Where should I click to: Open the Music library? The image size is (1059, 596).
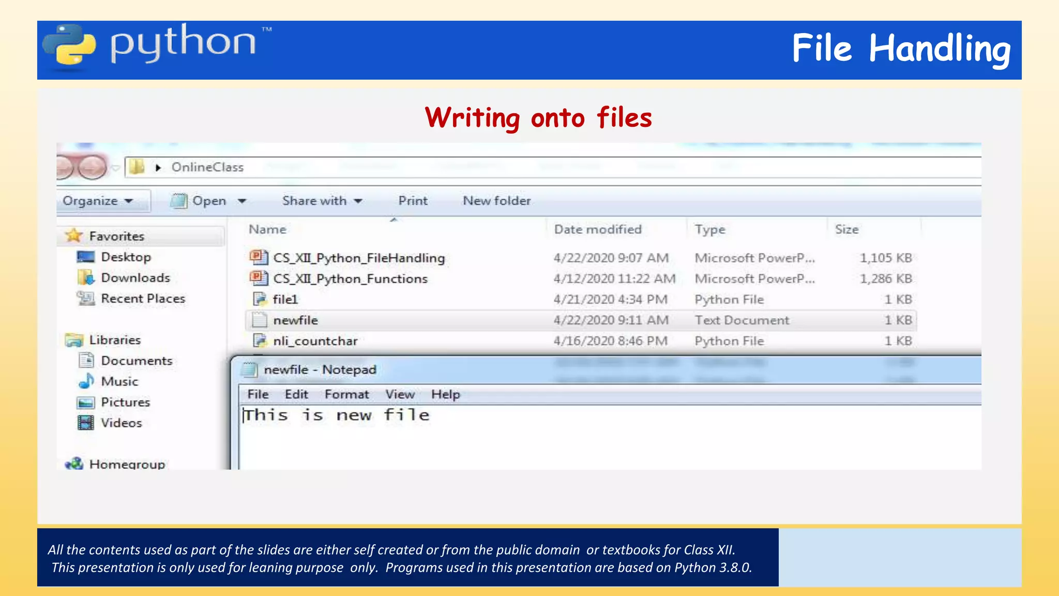119,381
